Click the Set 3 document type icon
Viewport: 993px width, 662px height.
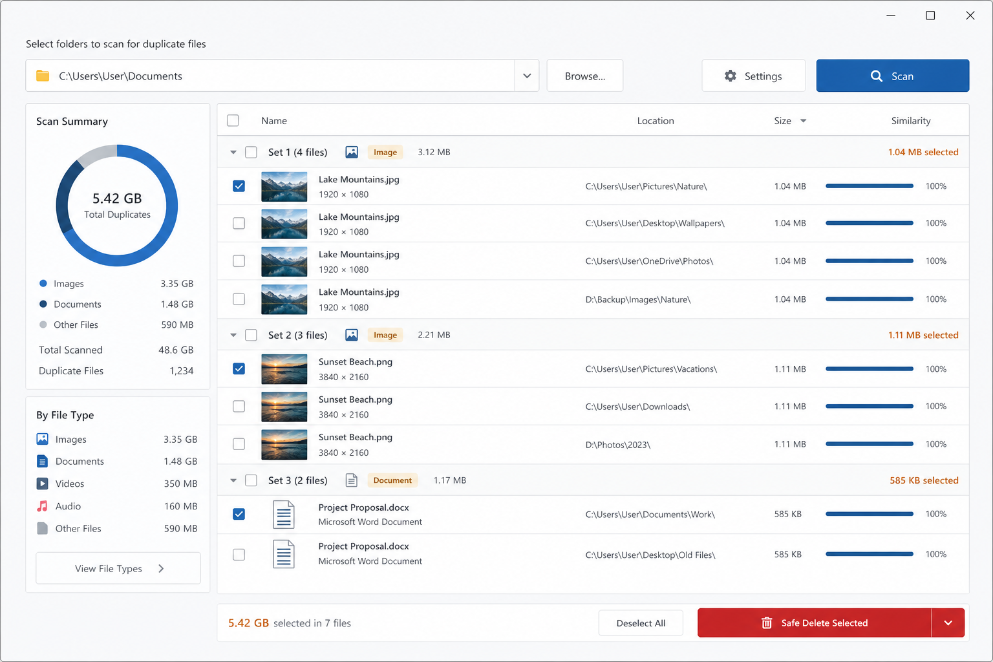[x=352, y=480]
